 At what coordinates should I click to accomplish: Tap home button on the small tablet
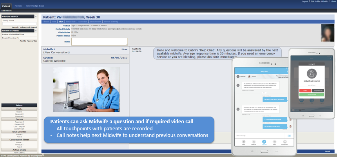pos(312,116)
